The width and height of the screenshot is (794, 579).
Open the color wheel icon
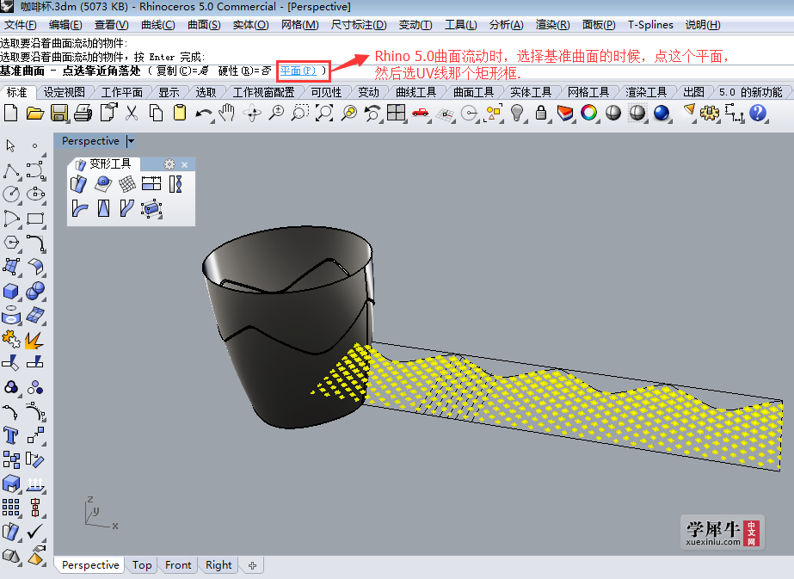pos(588,113)
